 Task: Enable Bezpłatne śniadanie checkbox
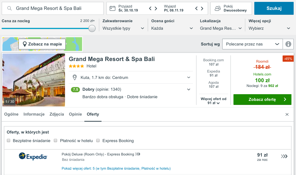pyautogui.click(x=9, y=140)
